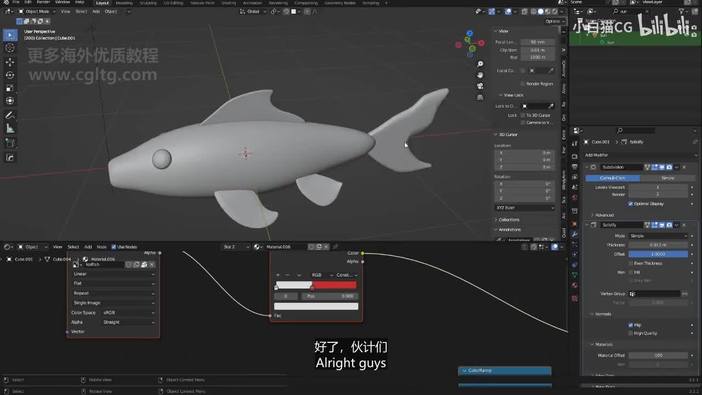Add a color stop to the ramp
The height and width of the screenshot is (395, 702).
click(278, 275)
